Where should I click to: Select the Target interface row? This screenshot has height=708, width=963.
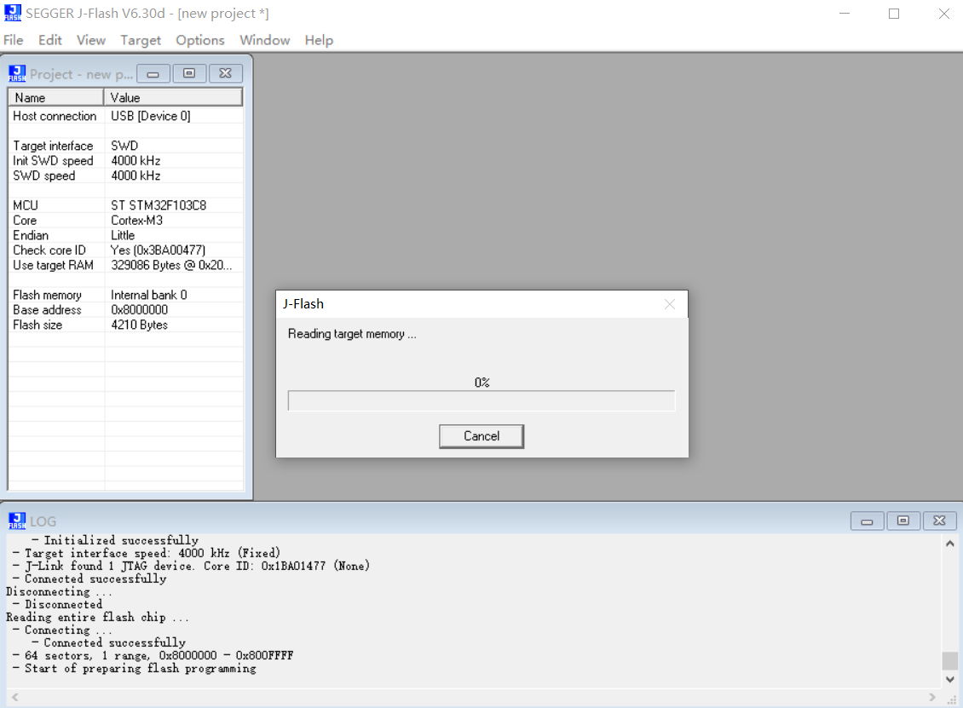coord(125,146)
